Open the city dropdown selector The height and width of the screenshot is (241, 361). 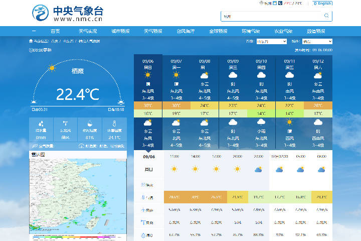click(317, 42)
